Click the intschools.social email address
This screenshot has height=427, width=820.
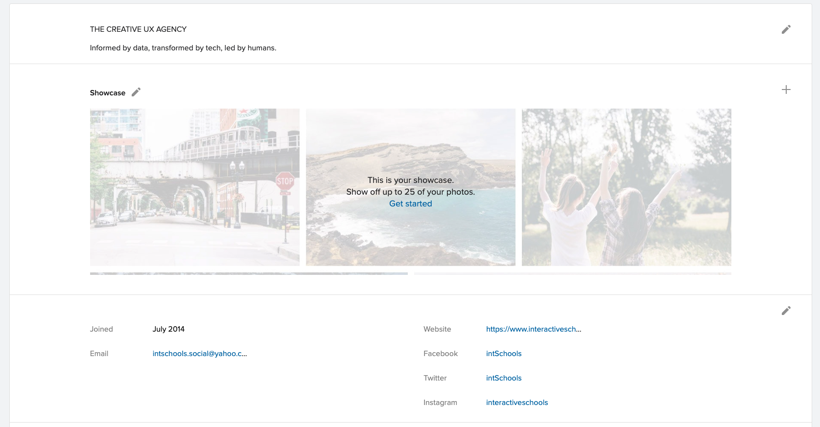coord(199,354)
